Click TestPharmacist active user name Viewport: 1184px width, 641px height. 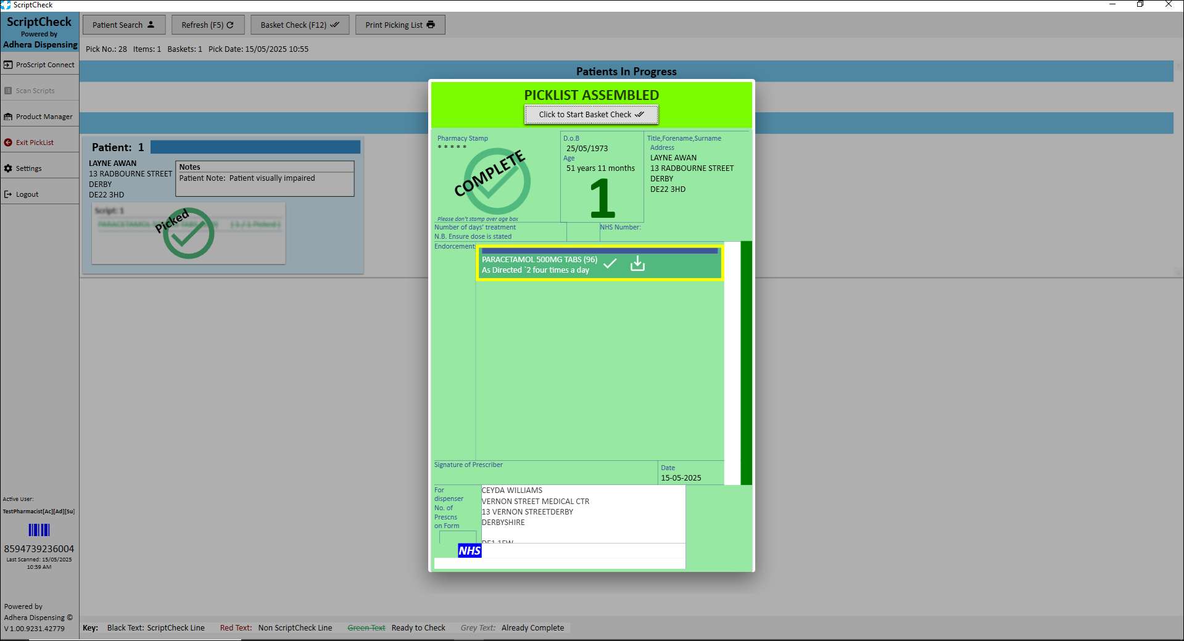coord(39,511)
